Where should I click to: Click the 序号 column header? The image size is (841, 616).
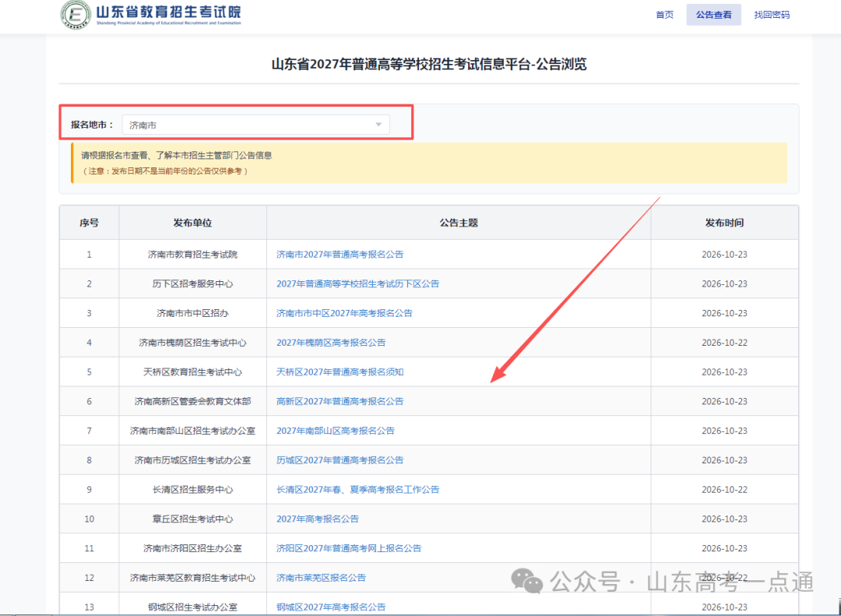pos(89,223)
